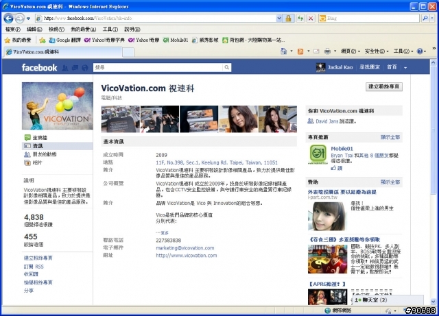
Task: Click the Facebook search field
Action: [x=158, y=67]
